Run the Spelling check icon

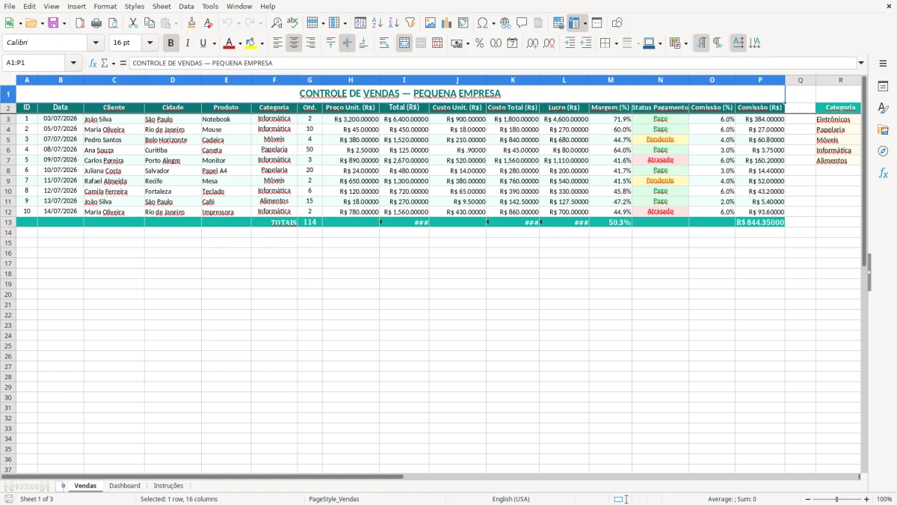292,23
